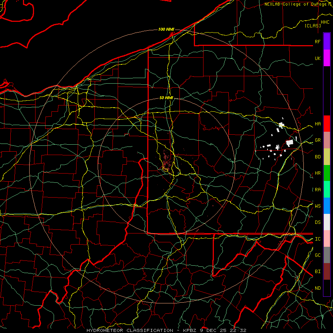Click the IC legend label
333x333 pixels.
pyautogui.click(x=318, y=239)
